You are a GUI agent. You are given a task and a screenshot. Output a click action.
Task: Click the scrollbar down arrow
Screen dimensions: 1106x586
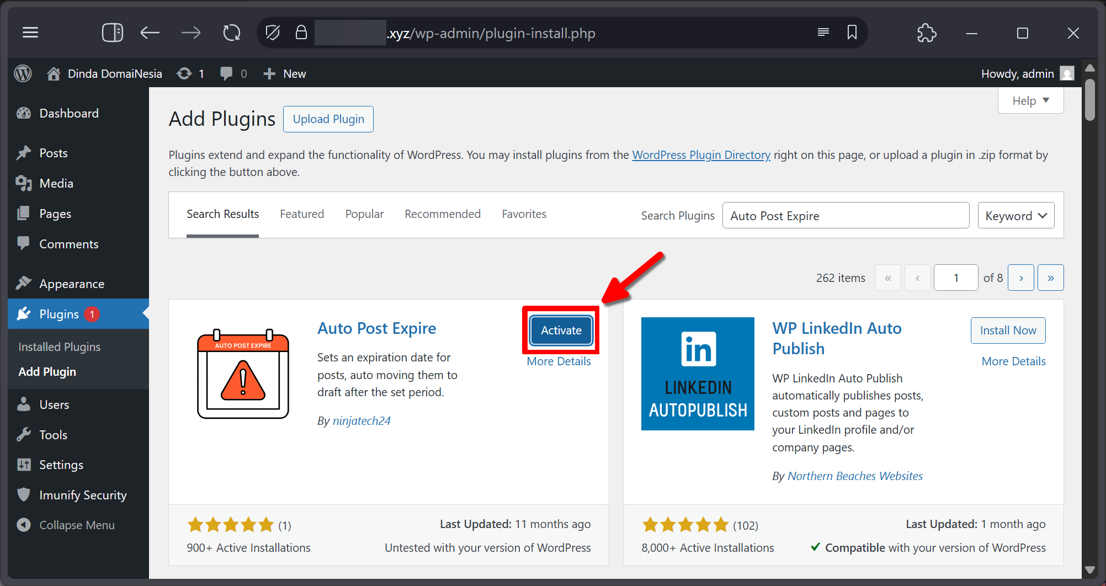tap(1089, 570)
